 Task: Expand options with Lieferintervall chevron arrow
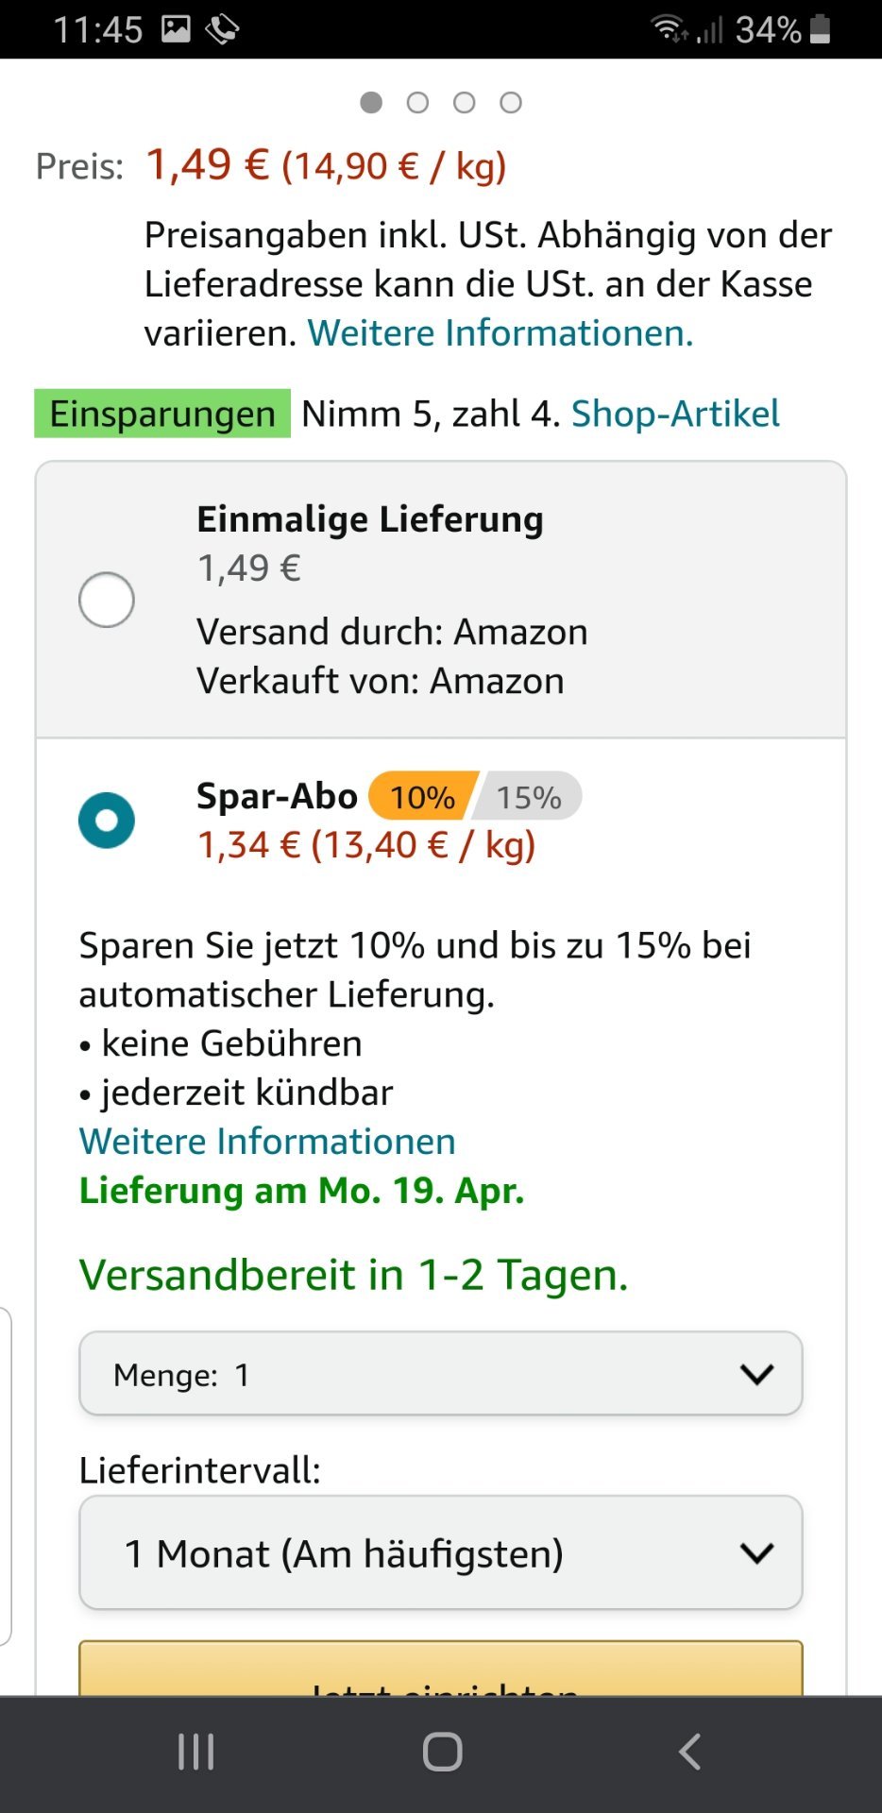757,1552
